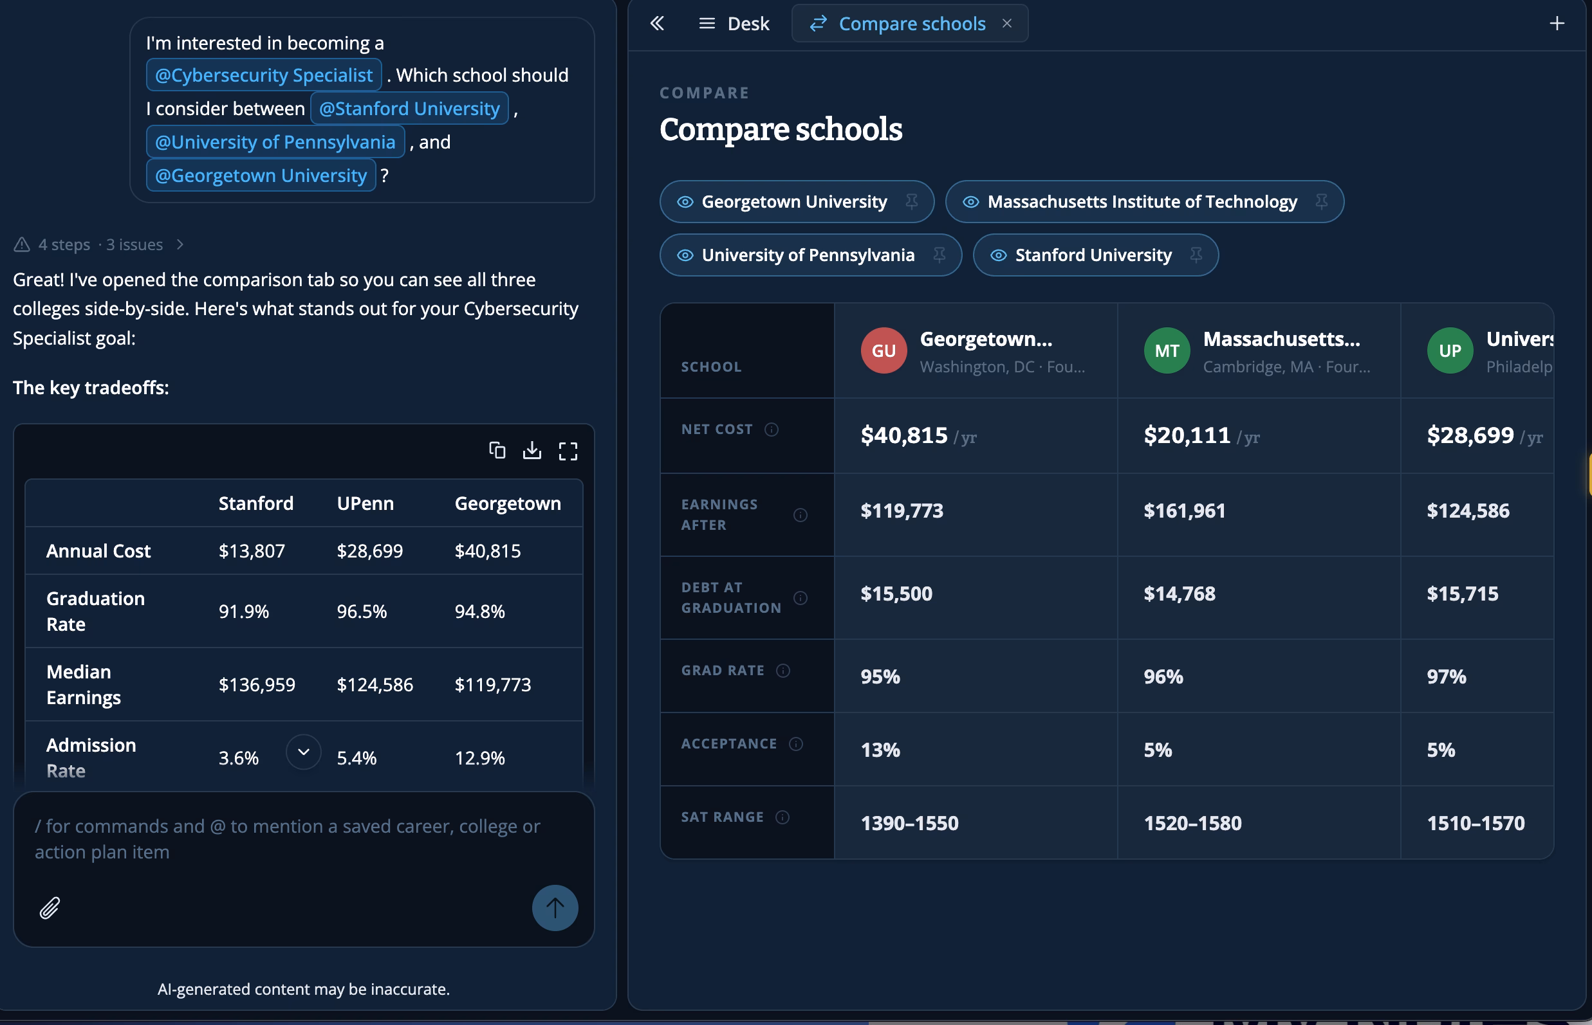The image size is (1592, 1025).
Task: Toggle visibility of University of Pennsylvania
Action: coord(685,255)
